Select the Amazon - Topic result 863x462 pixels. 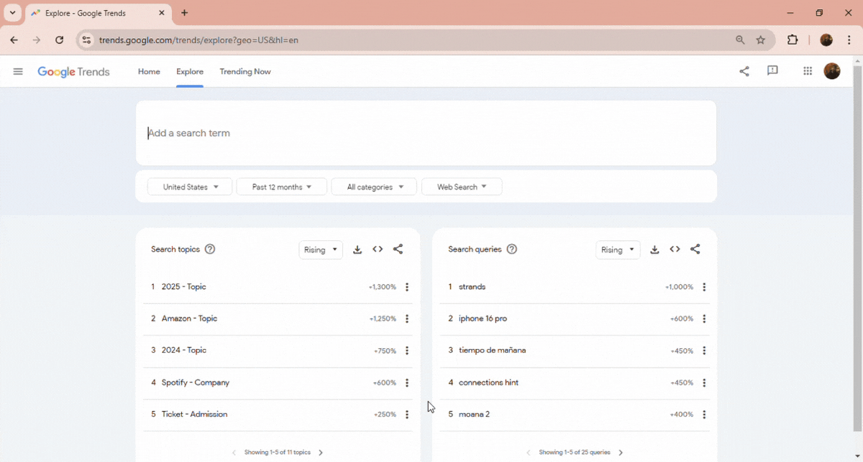tap(189, 319)
